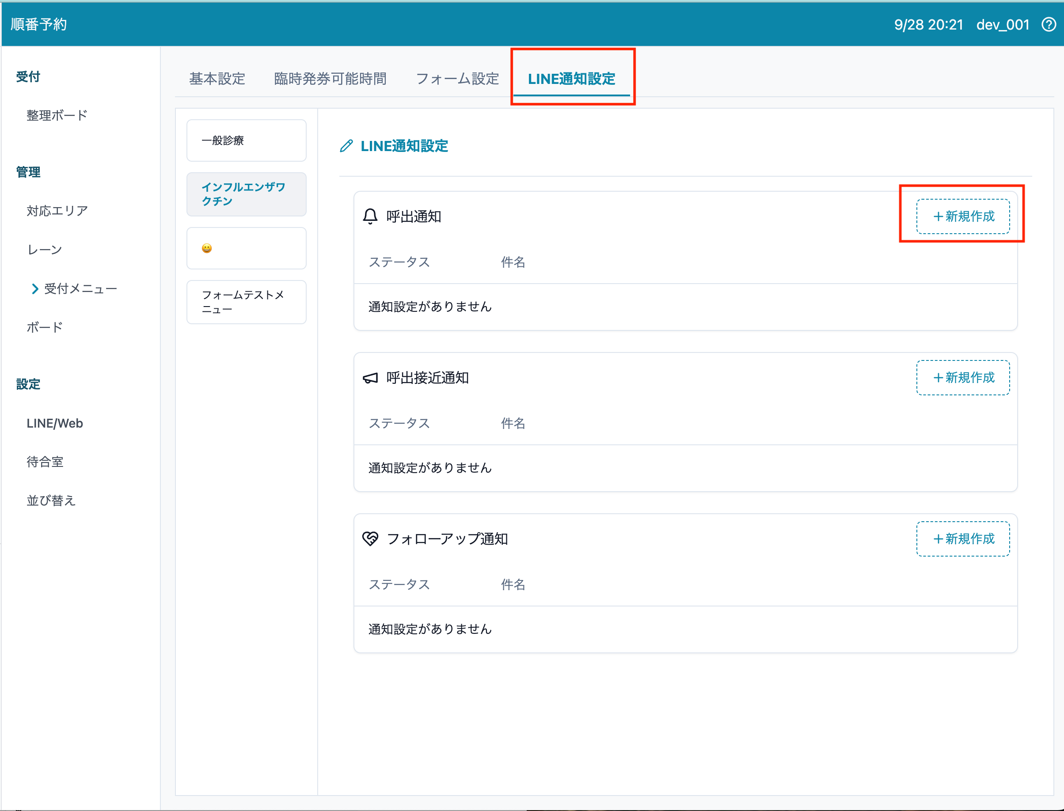Click the help question mark icon

(x=1048, y=24)
